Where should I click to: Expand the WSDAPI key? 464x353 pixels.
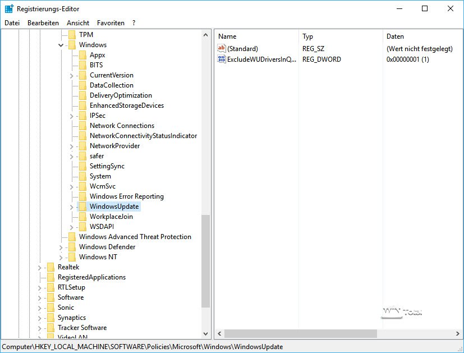71,227
